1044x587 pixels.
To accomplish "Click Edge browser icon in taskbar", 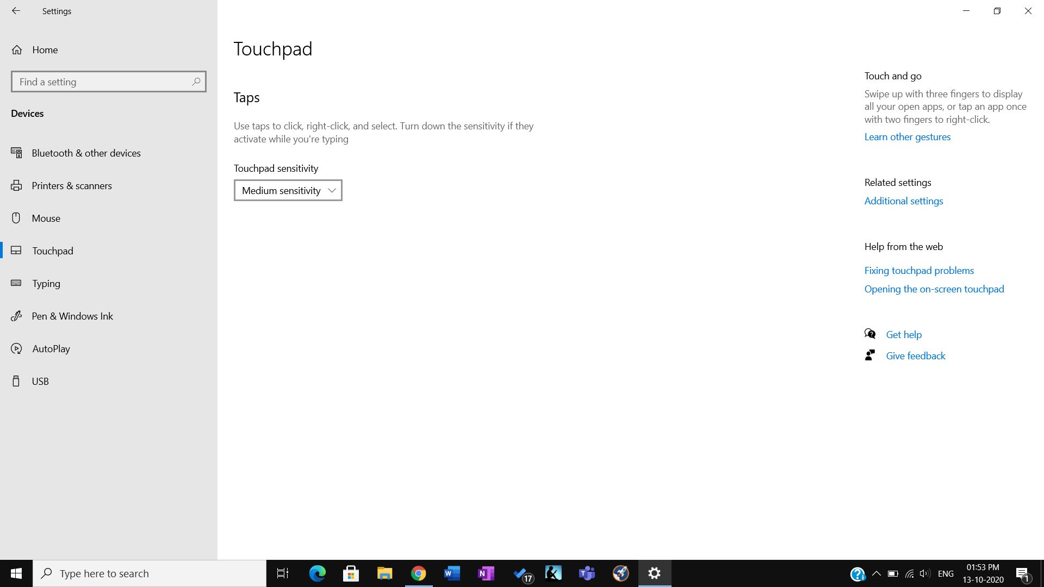I will [x=316, y=573].
